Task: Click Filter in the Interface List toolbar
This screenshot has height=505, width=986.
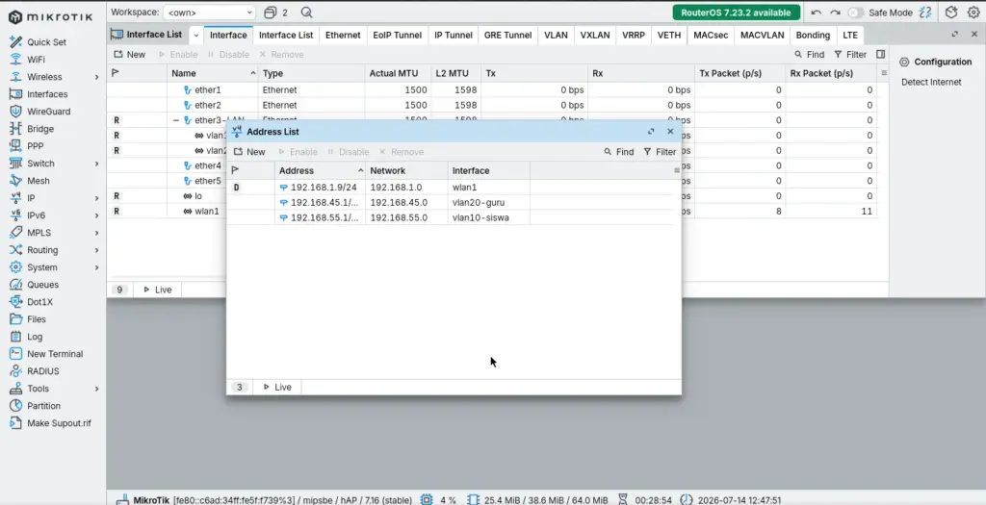Action: pyautogui.click(x=850, y=54)
